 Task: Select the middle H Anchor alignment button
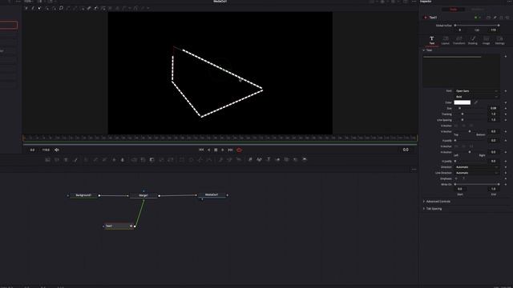[463, 146]
